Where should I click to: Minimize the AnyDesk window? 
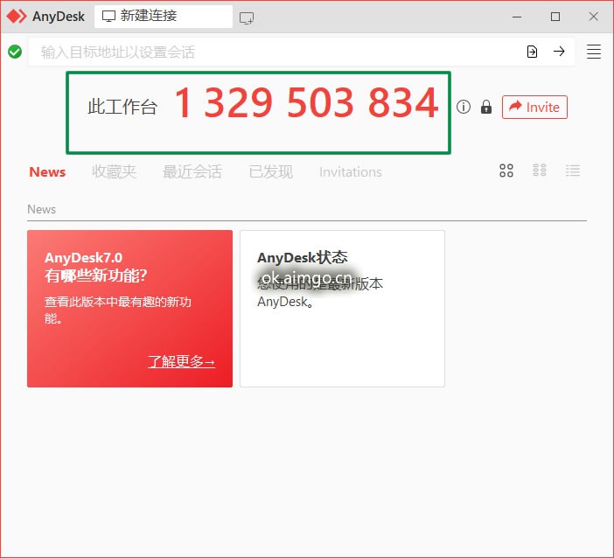517,17
